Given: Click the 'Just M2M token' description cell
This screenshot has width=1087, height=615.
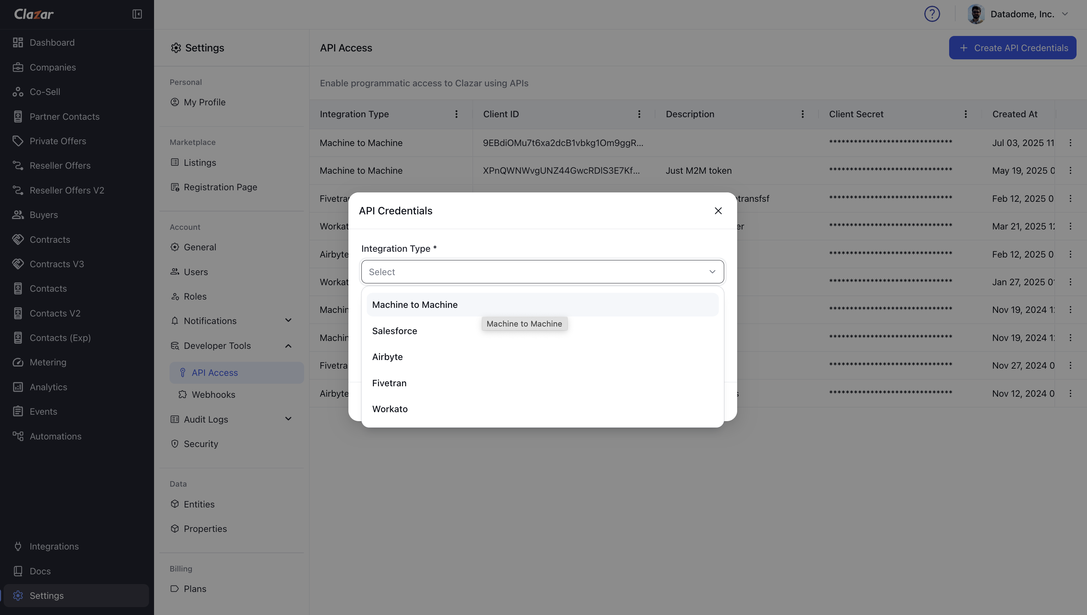Looking at the screenshot, I should [699, 170].
